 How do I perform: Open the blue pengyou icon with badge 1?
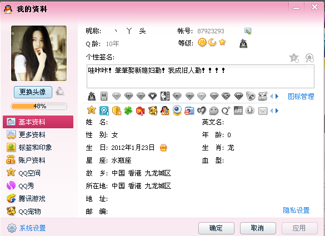104,111
